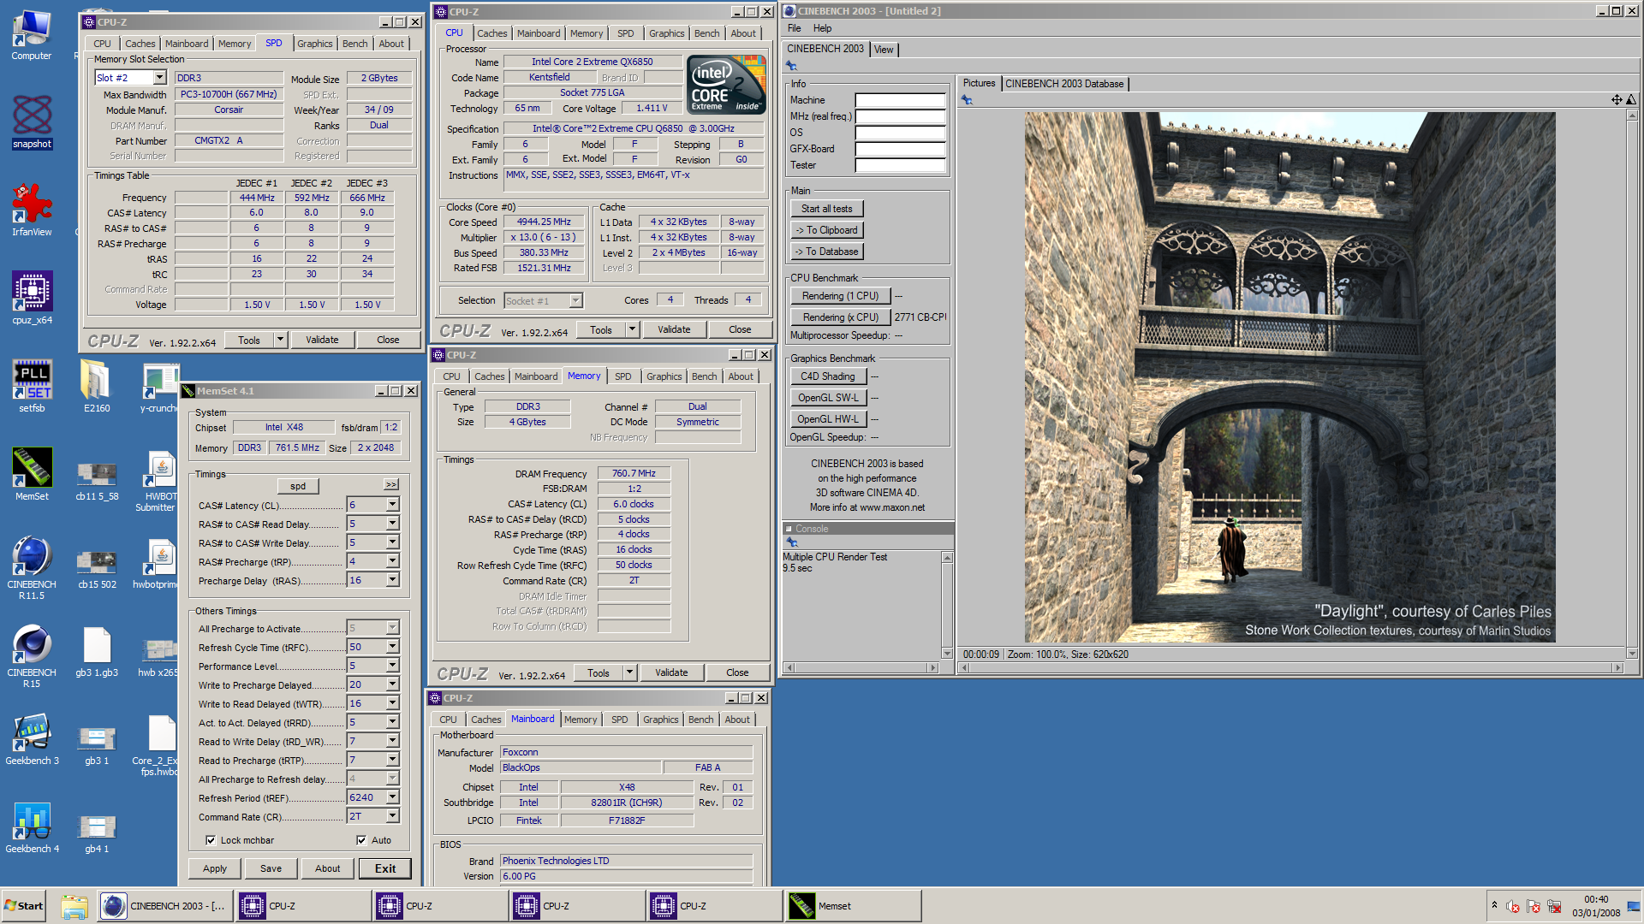Viewport: 1644px width, 924px height.
Task: Select the gb4 1 desktop image
Action: [97, 833]
